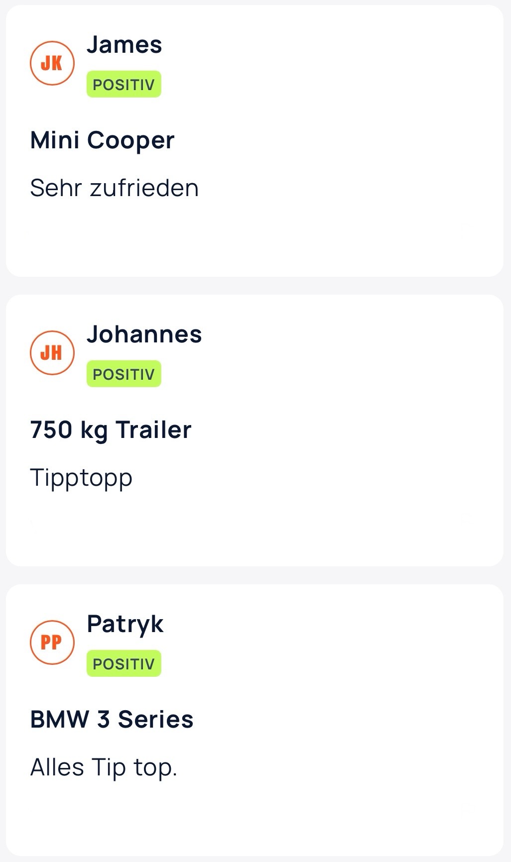Screen dimensions: 511x862
Task: Click the "Sehr zufrieden" review text
Action: (114, 188)
